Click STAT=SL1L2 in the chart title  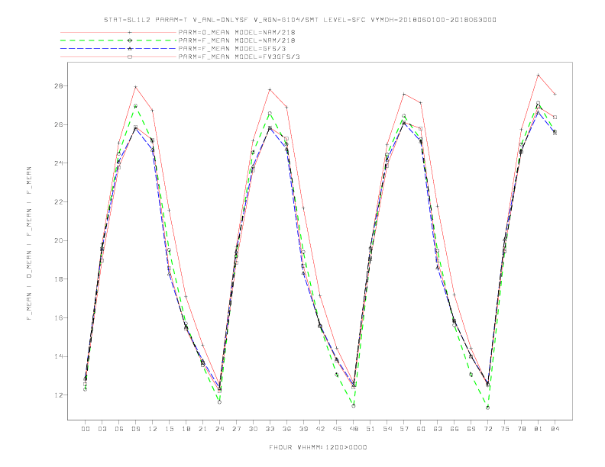(x=127, y=20)
